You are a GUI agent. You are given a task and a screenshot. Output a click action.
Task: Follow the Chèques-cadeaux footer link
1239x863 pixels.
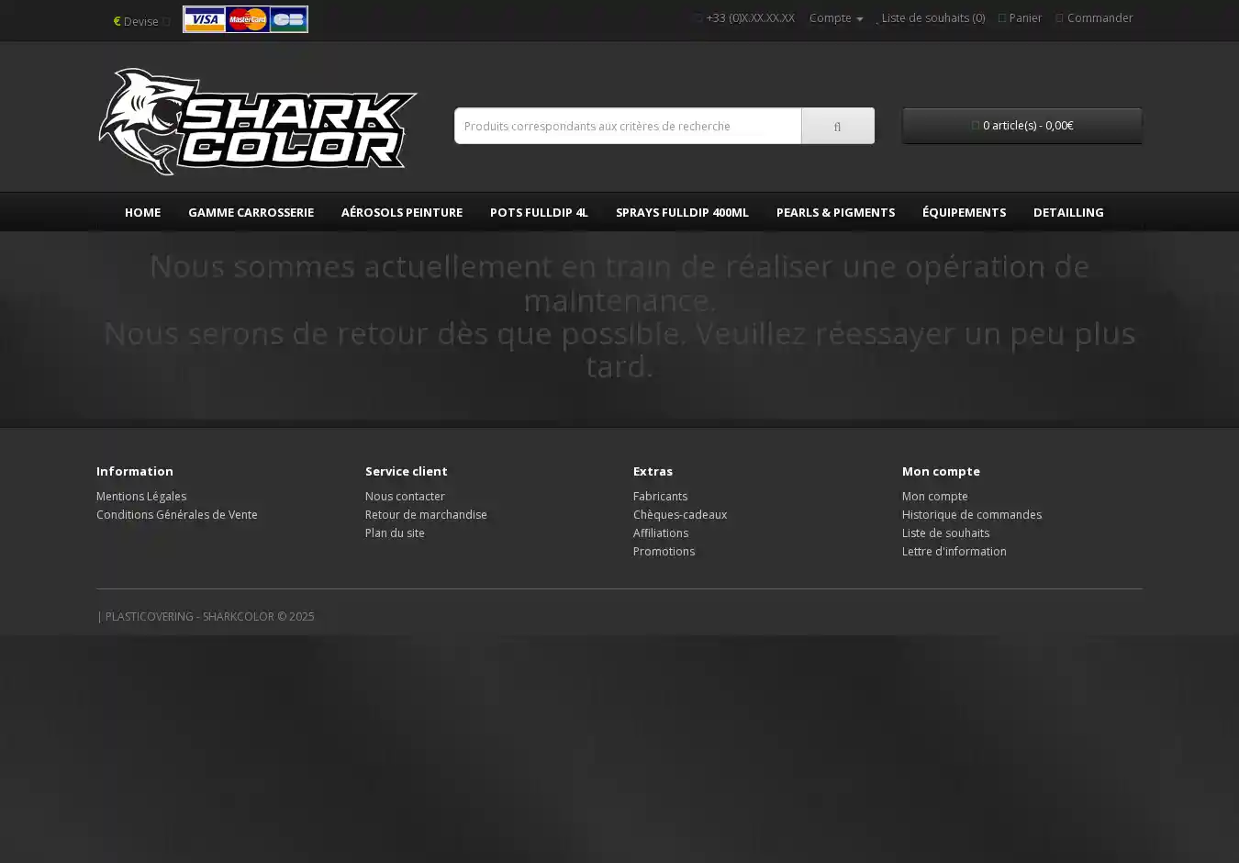[x=679, y=515]
